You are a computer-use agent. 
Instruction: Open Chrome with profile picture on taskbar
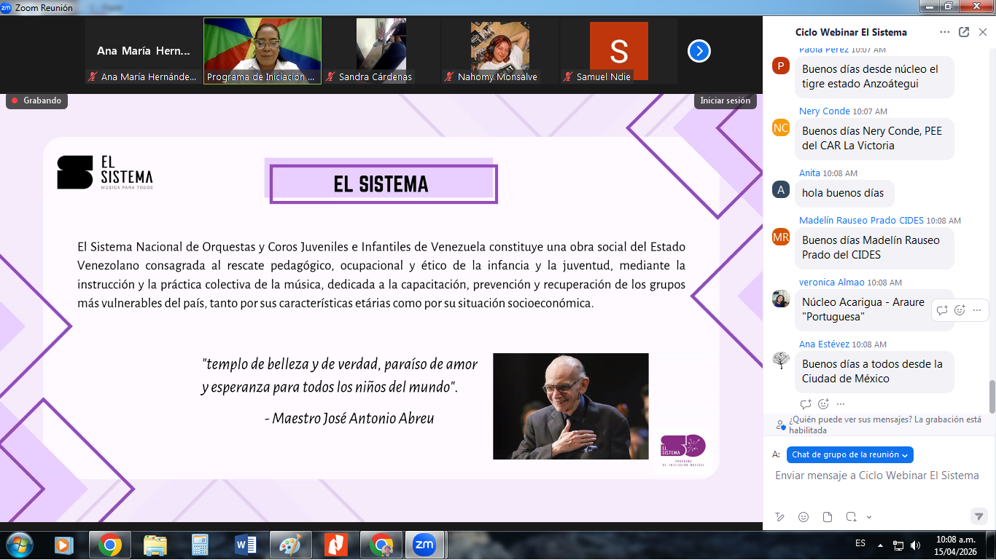pyautogui.click(x=381, y=544)
